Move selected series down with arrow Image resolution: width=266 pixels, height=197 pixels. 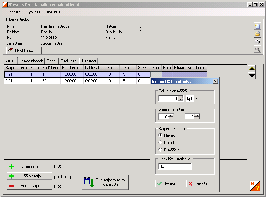pos(252,76)
